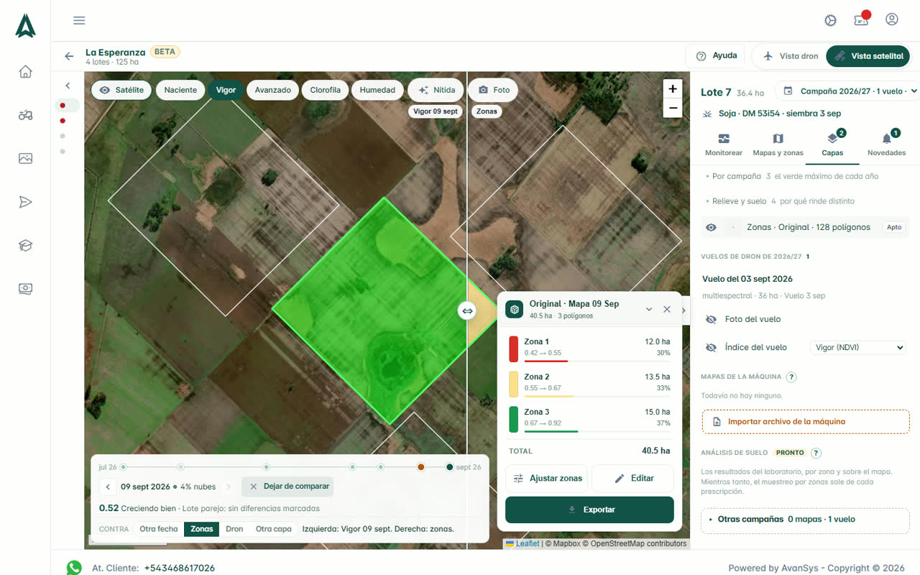Screen dimensions: 920x575
Task: Click Importar archivo de la máquina
Action: click(805, 422)
